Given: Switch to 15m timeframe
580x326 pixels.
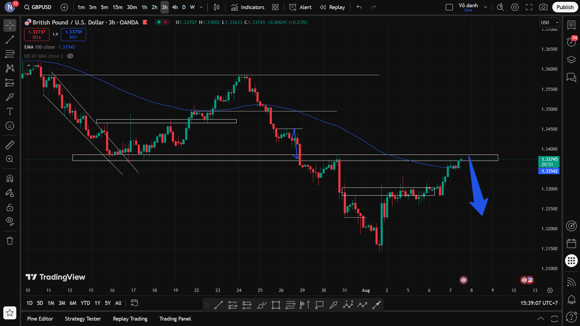Looking at the screenshot, I should coord(117,7).
